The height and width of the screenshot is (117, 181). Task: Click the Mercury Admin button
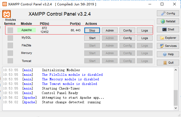point(110,53)
